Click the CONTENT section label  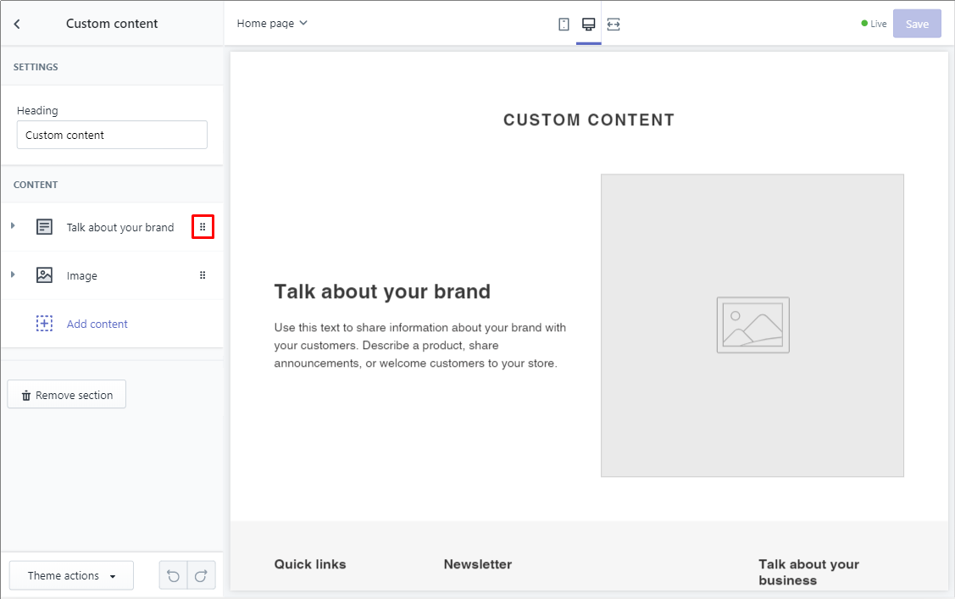point(36,185)
